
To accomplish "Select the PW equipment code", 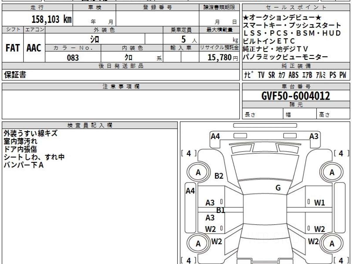I will tap(343, 75).
